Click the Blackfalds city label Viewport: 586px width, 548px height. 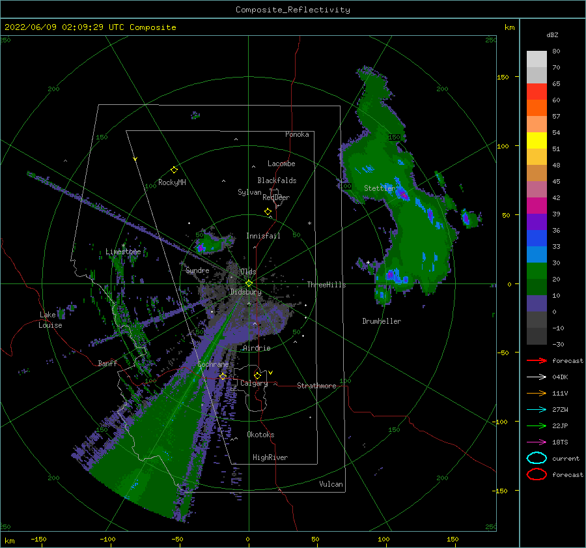tap(277, 180)
